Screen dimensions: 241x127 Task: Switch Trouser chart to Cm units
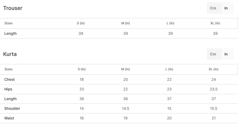(213, 8)
